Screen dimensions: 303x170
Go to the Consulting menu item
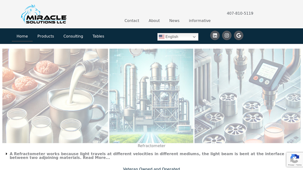(73, 36)
